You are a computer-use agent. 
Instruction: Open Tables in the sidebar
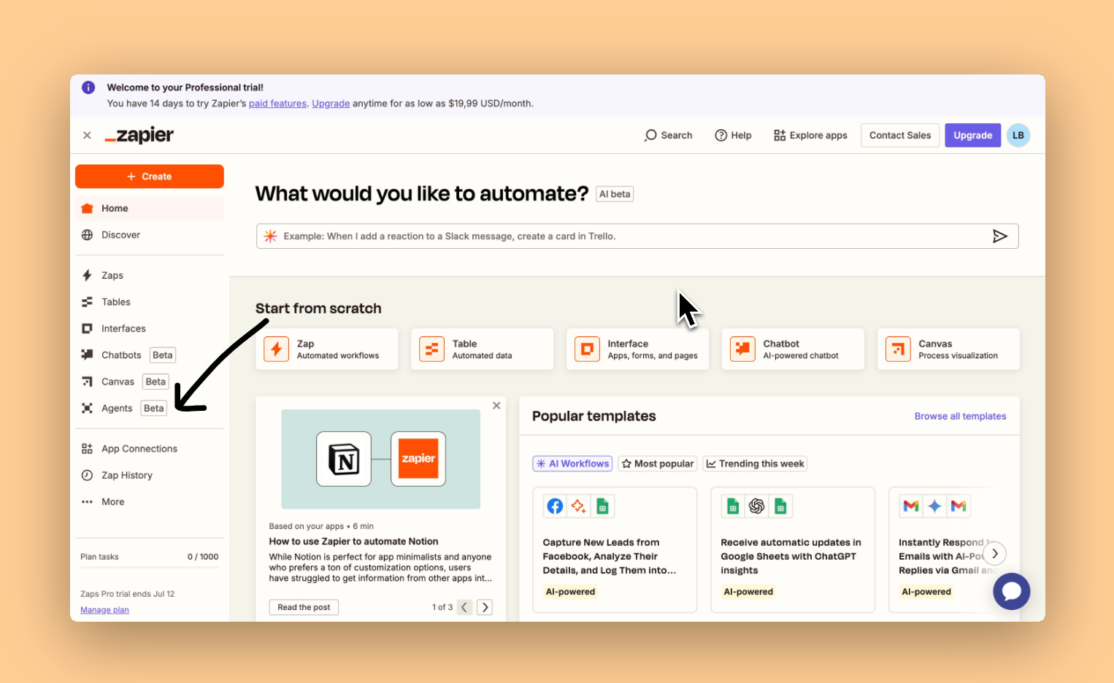click(150, 302)
